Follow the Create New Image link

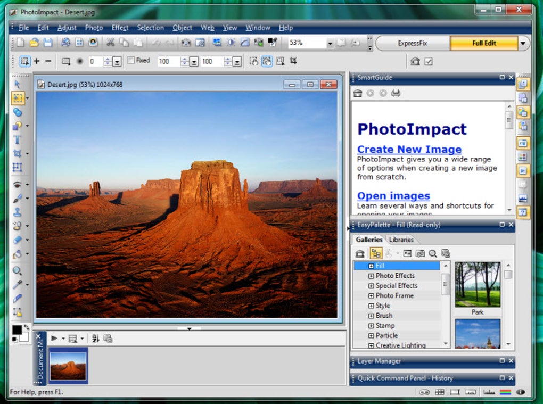(409, 149)
